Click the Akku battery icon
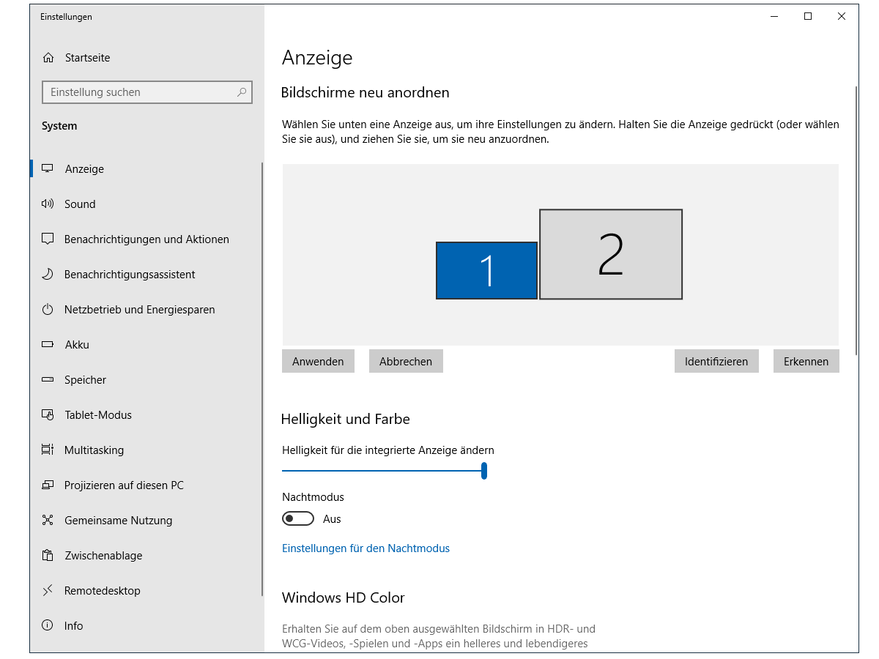 click(x=48, y=345)
